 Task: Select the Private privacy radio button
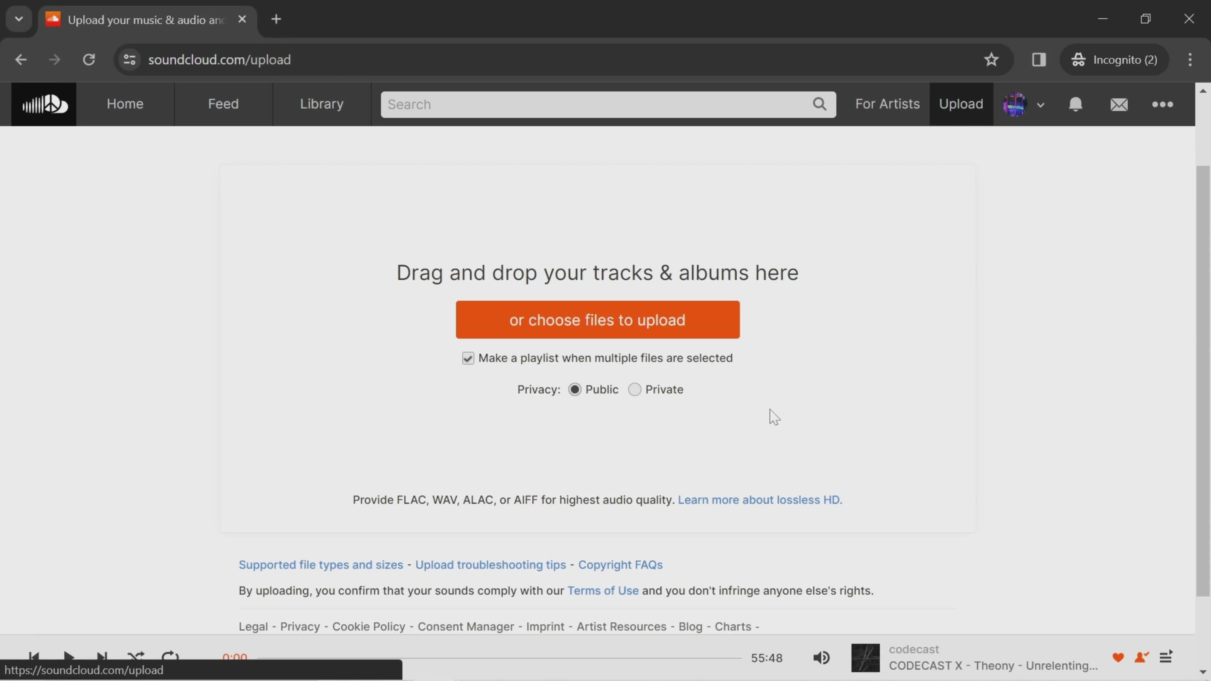634,389
